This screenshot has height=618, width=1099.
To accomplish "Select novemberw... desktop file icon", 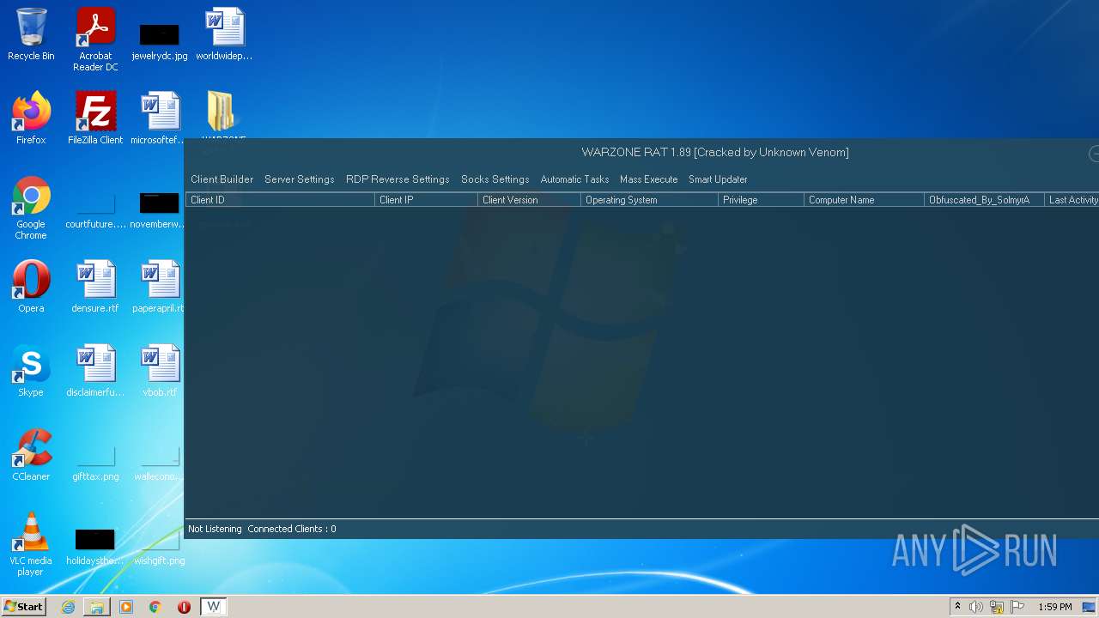I will tap(159, 210).
